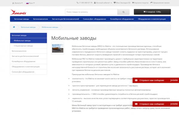Viewport: 179px width, 115px height.
Task: Select Мобильные заводы in sidebar
Action: tap(29, 41)
